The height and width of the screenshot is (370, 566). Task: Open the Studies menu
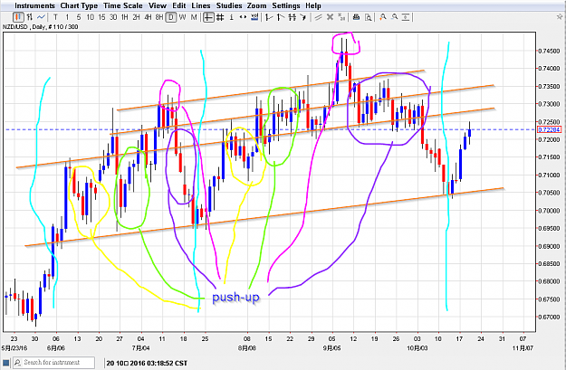(229, 5)
